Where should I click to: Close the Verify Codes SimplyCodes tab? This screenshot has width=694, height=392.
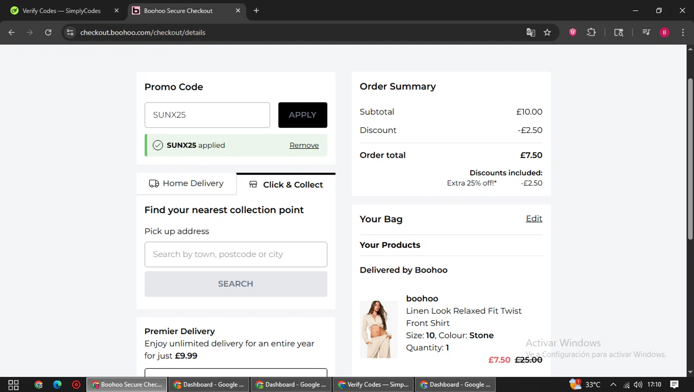point(117,11)
